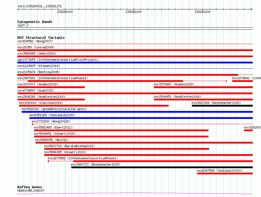
Task: Open nsv1124825 (Alsmadi2014) label
Action: coord(39,66)
